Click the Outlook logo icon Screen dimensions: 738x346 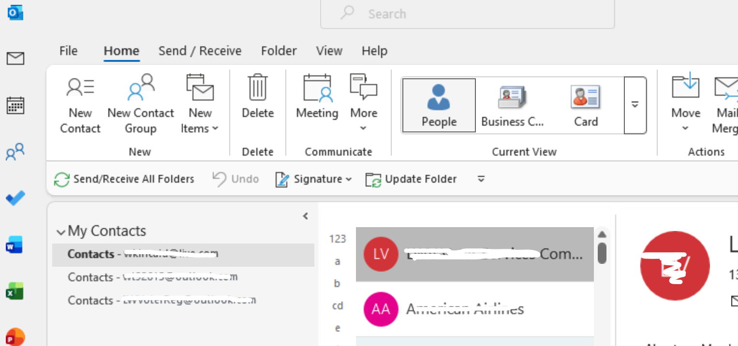[15, 12]
